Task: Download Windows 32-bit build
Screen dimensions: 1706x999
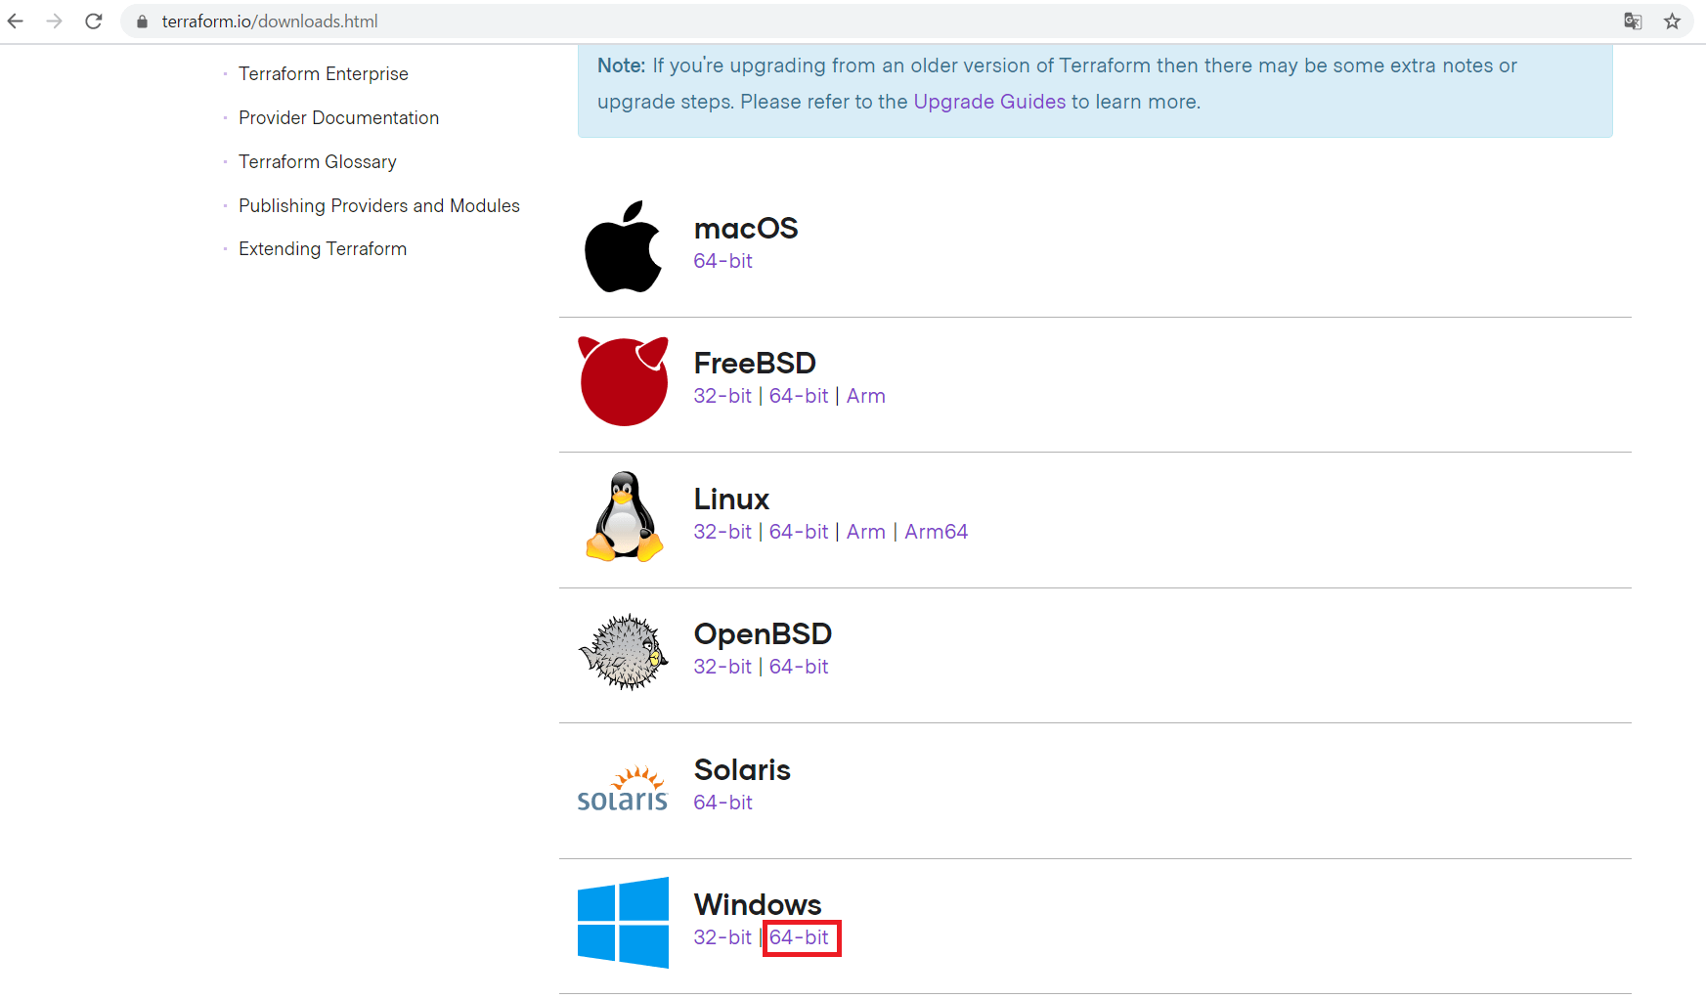Action: tap(722, 937)
